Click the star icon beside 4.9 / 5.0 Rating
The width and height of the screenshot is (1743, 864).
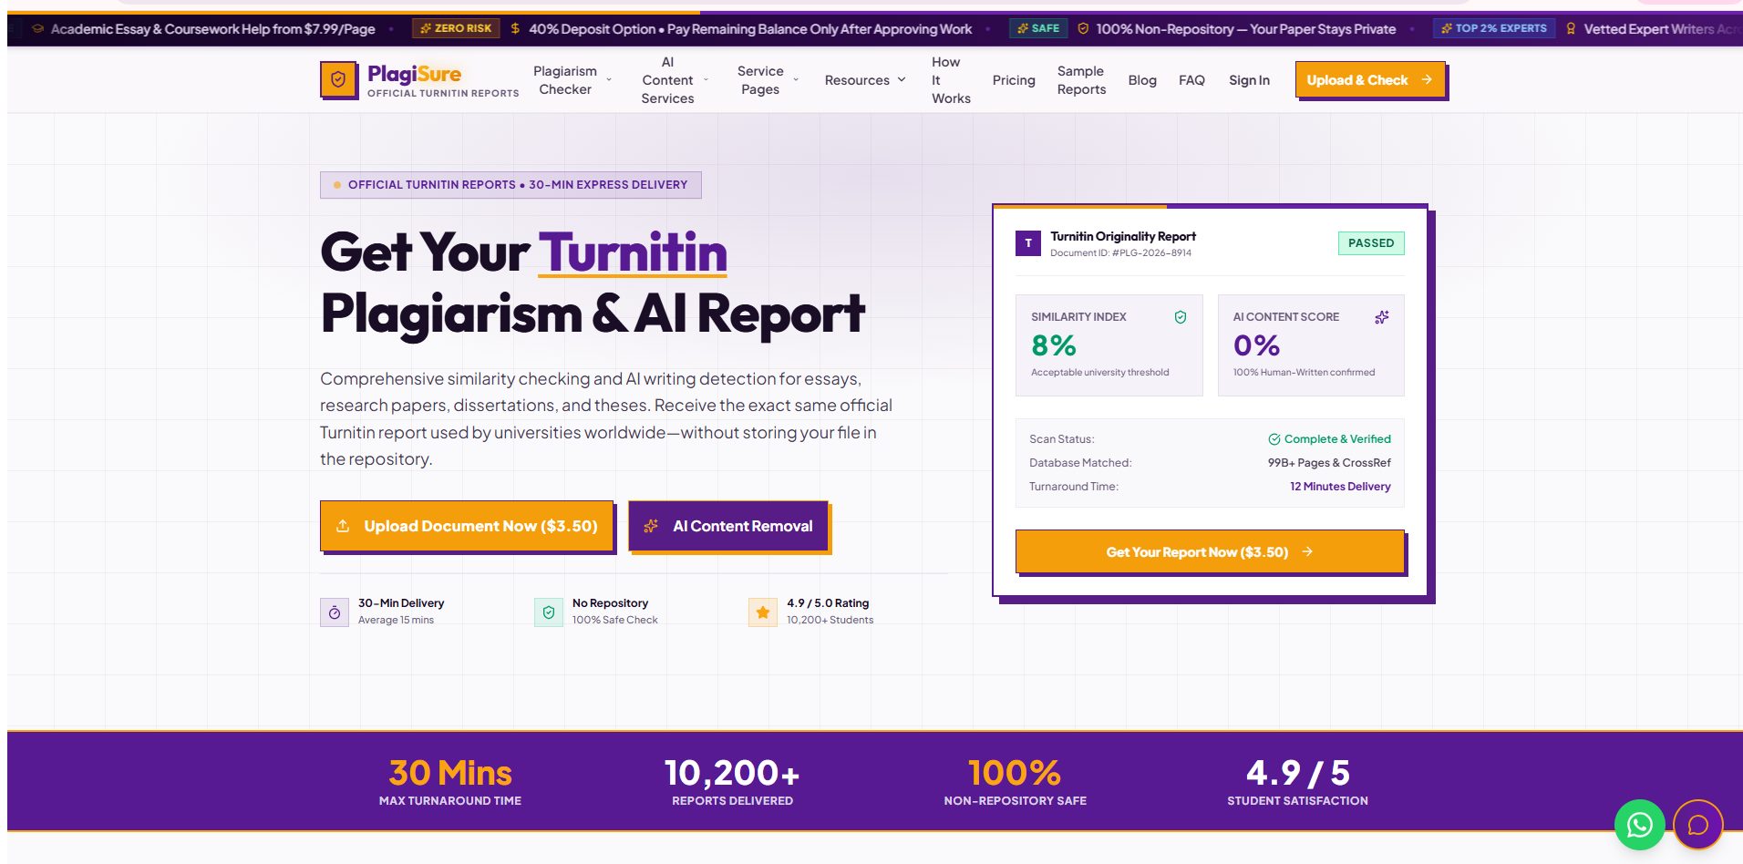pos(763,612)
